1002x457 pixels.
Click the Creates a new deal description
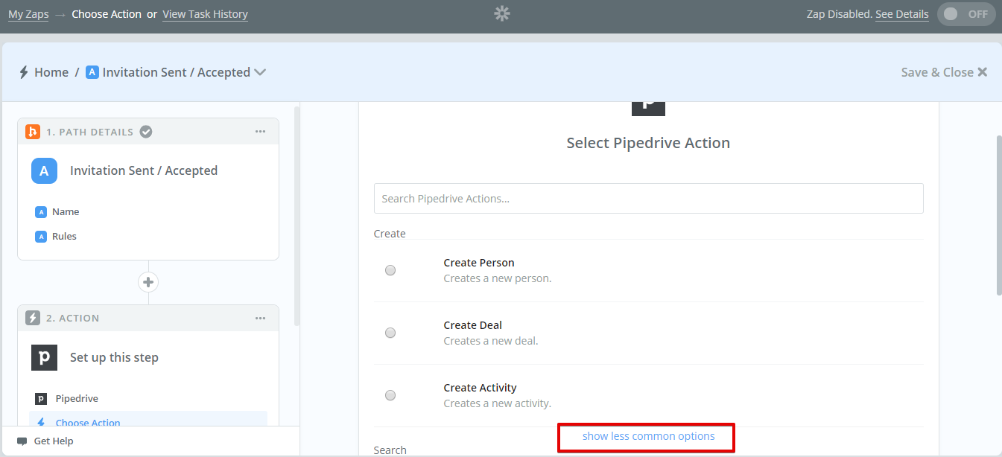tap(491, 341)
